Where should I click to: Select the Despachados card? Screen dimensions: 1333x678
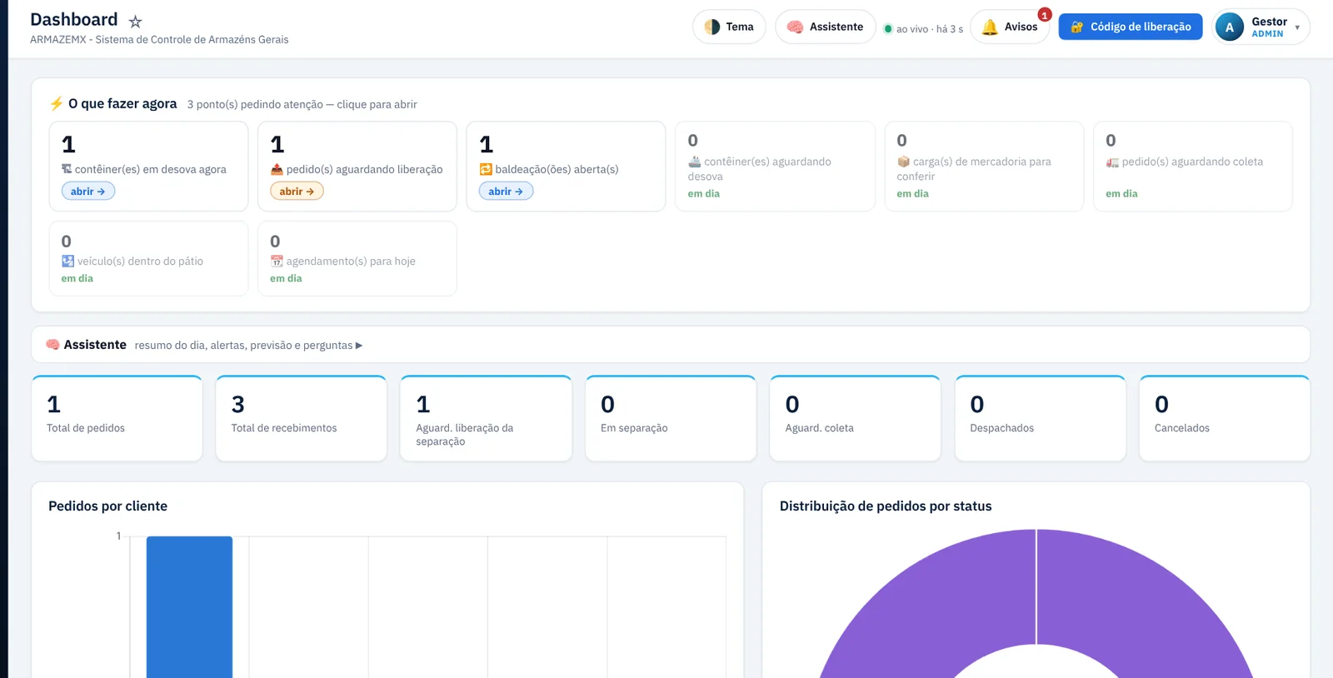click(1040, 418)
